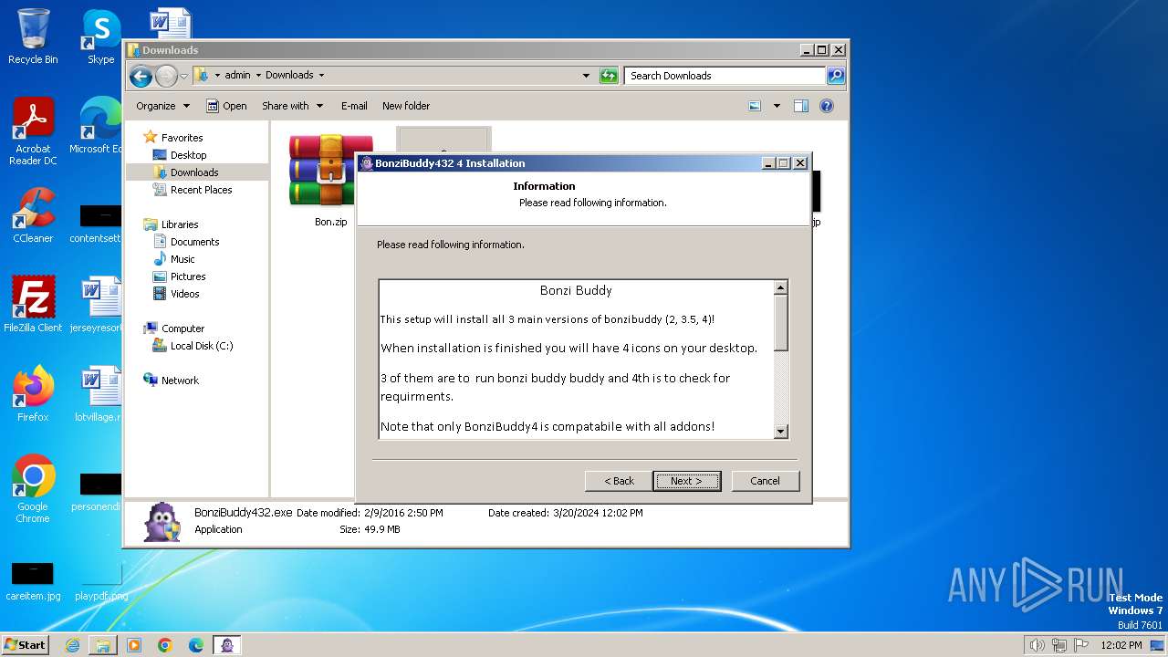Open jerseyresort document on desktop
The image size is (1168, 657).
tap(99, 305)
